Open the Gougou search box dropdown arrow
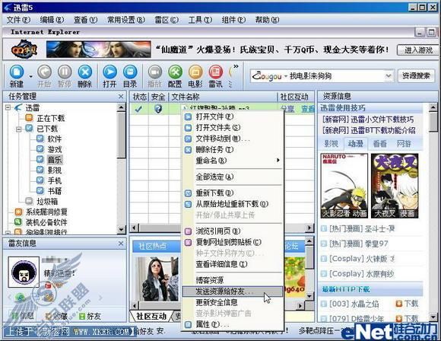 [x=389, y=76]
